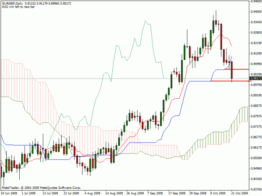
Task: Click the '14 Aug 2009' date label
Action: click(x=114, y=193)
